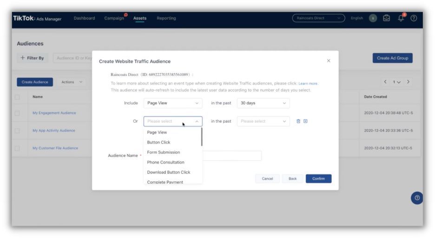The image size is (435, 238).
Task: Click the event dropdown list scrollbar
Action: click(202, 137)
